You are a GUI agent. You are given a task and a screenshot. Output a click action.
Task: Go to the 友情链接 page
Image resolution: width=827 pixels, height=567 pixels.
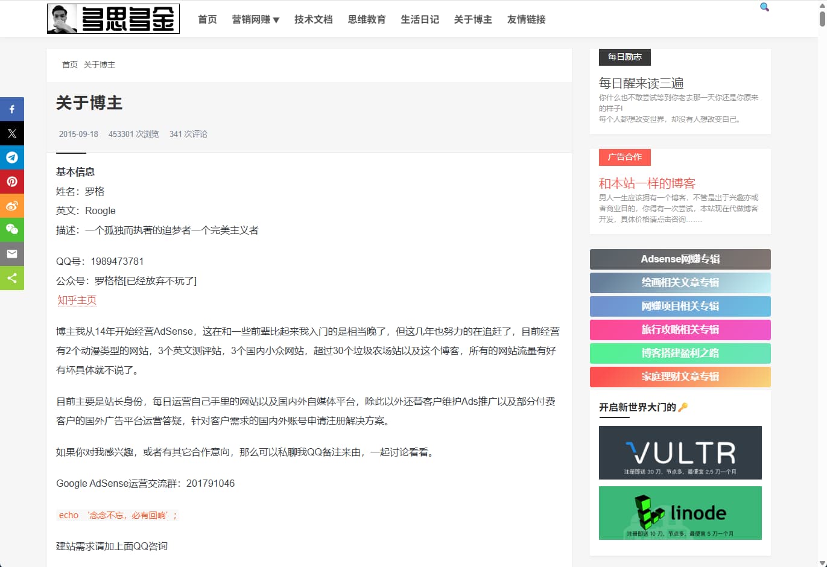pos(525,19)
